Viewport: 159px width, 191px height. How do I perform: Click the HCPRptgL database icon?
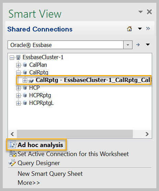[25, 103]
